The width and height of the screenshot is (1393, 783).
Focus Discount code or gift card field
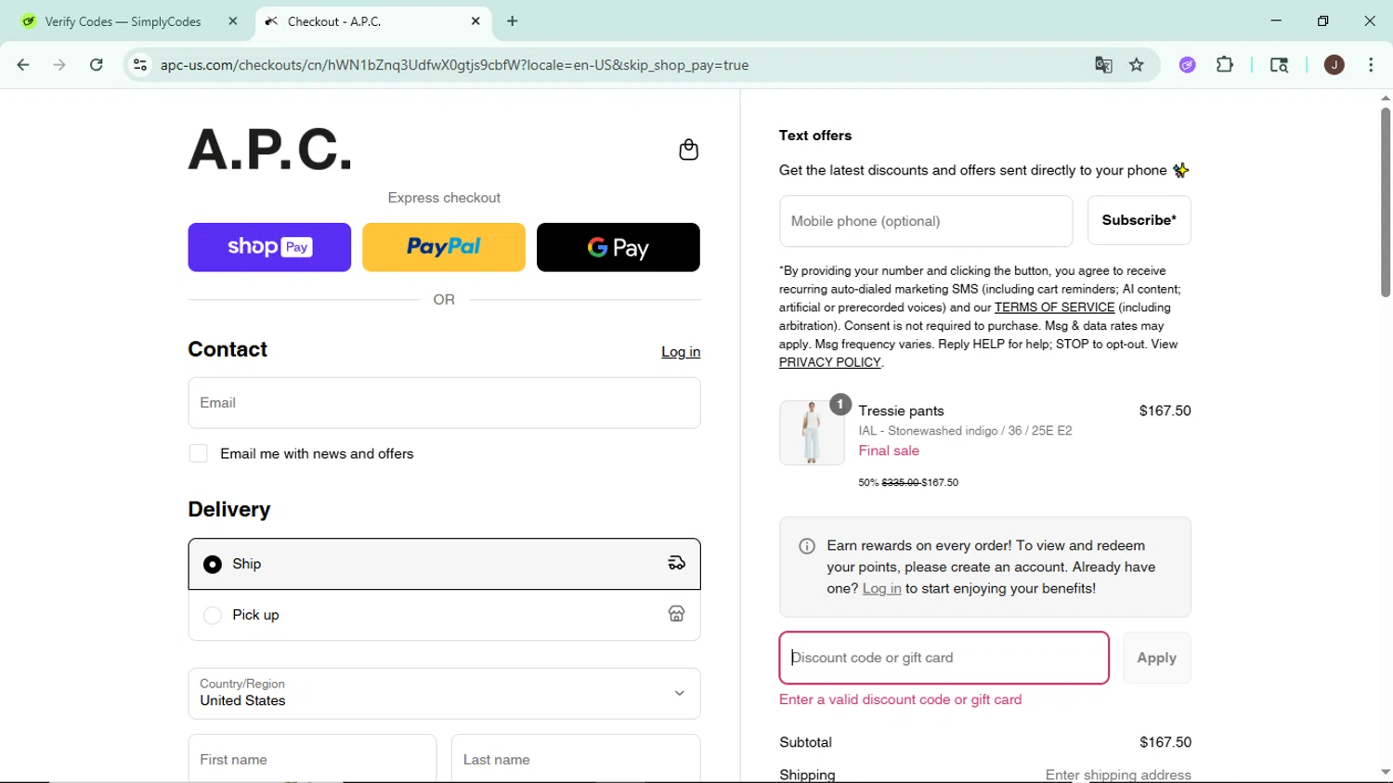click(944, 658)
